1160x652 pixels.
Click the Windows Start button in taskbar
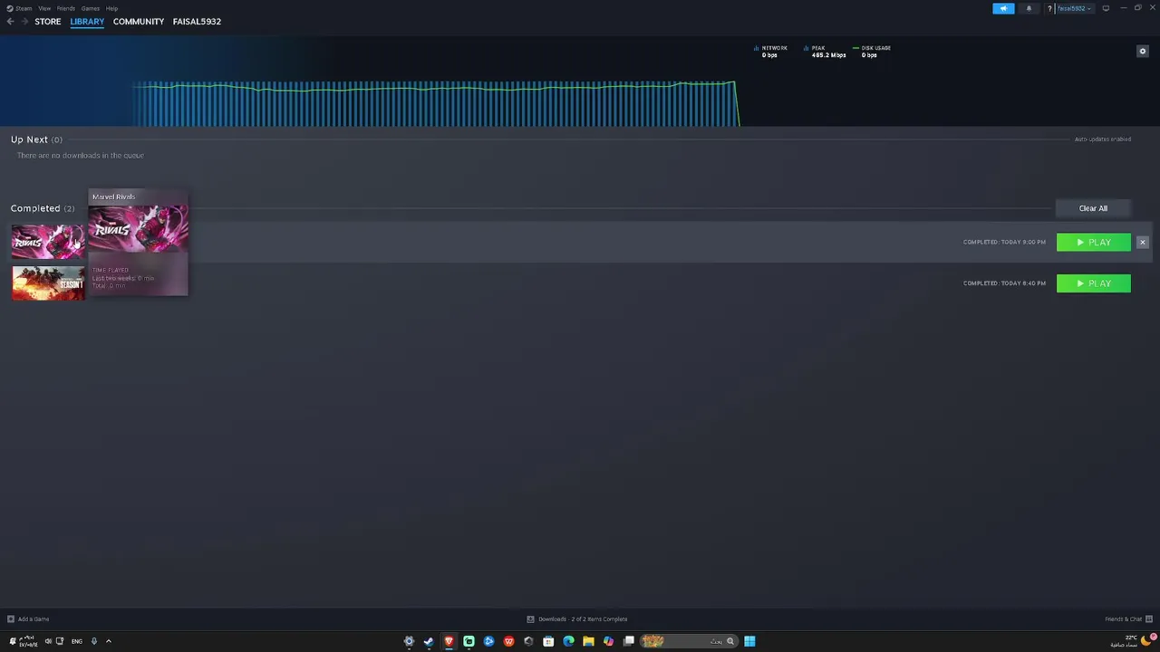749,641
